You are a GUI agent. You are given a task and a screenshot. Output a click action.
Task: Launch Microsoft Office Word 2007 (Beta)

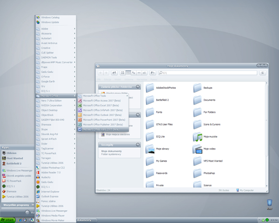(x=103, y=129)
